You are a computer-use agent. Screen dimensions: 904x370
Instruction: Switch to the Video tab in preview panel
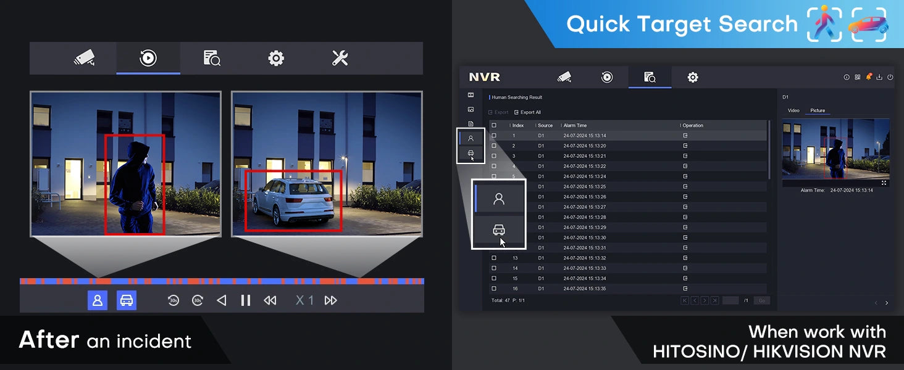click(793, 110)
